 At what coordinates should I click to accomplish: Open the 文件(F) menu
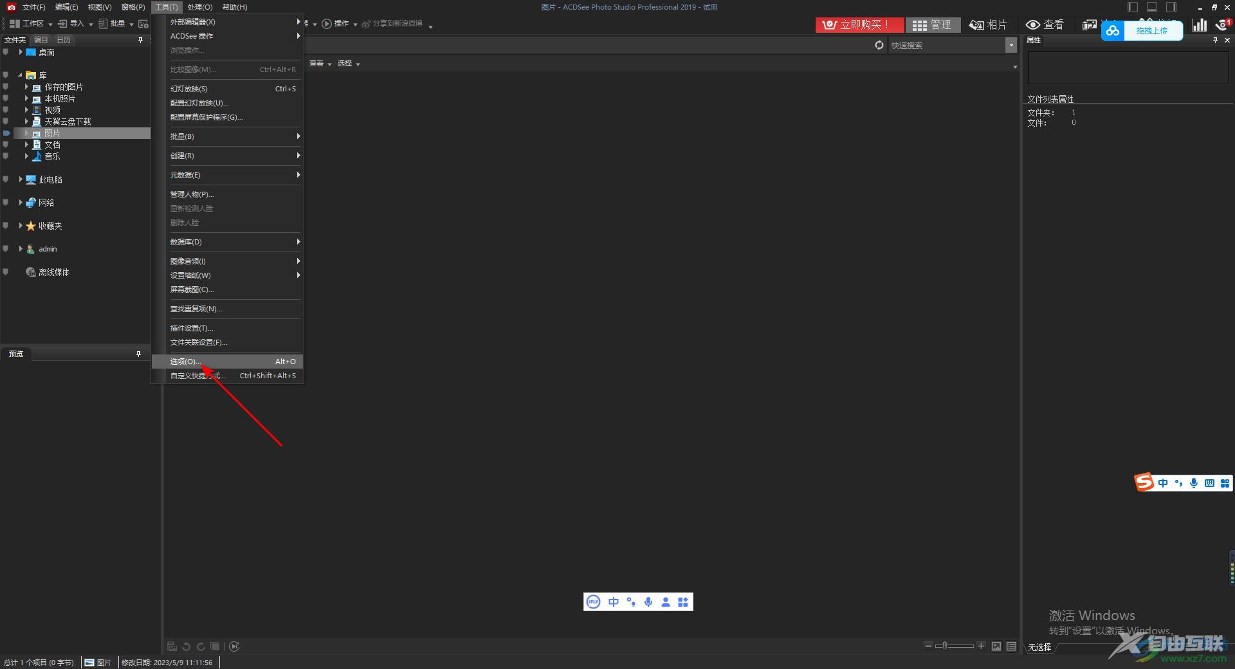(x=33, y=7)
